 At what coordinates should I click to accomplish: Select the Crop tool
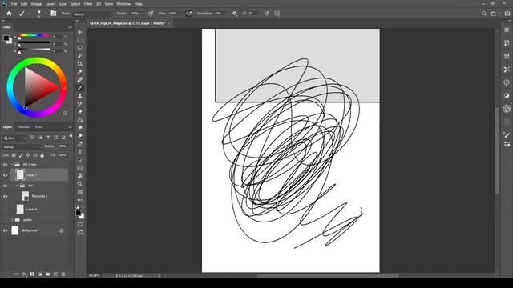tap(80, 64)
